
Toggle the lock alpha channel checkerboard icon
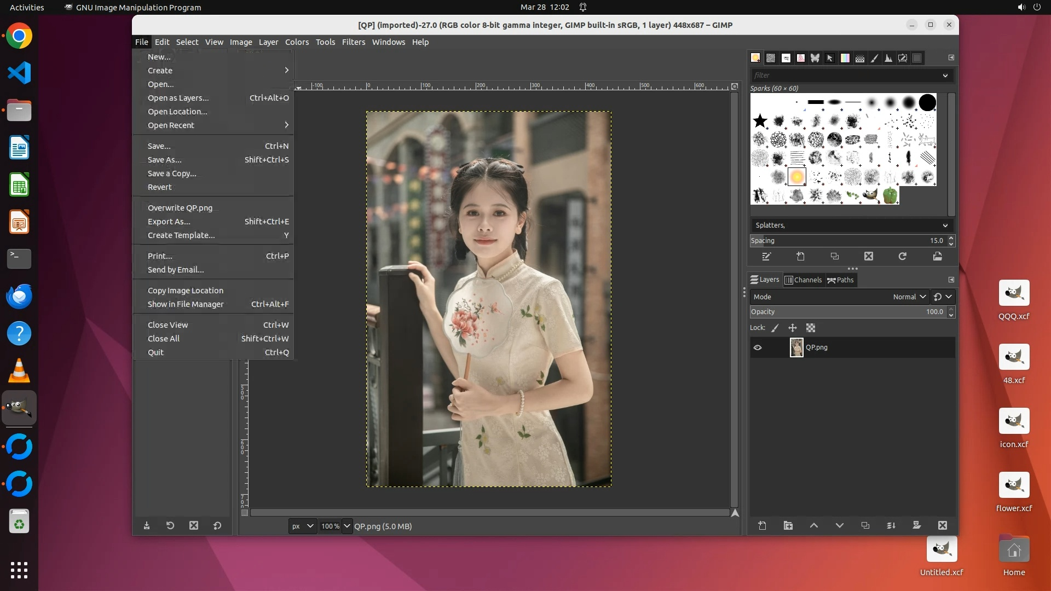[x=811, y=328]
